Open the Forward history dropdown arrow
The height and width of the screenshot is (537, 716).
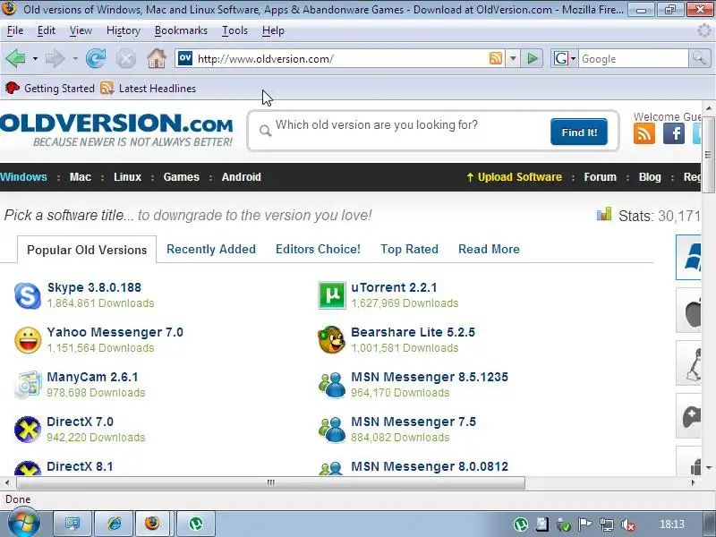pos(75,58)
